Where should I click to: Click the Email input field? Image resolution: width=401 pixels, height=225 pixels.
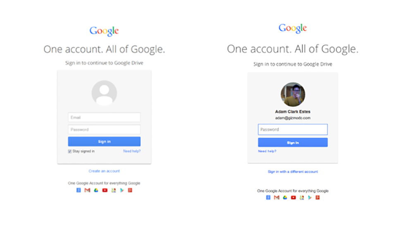[104, 117]
